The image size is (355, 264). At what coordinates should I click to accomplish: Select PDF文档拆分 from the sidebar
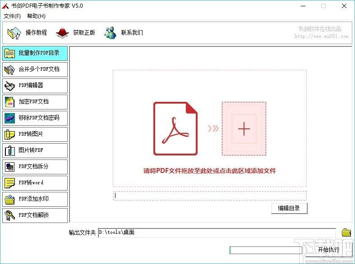[x=35, y=167]
